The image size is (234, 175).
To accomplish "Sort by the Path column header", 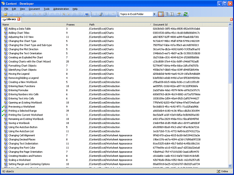I will pos(120,25).
